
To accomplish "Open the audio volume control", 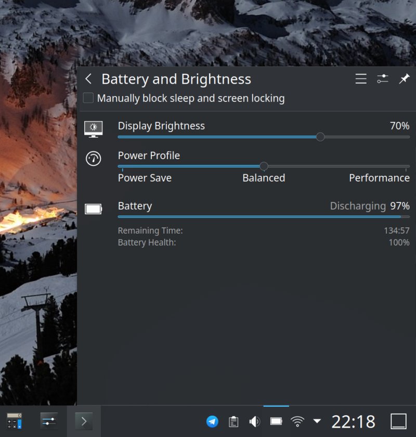I will point(254,422).
